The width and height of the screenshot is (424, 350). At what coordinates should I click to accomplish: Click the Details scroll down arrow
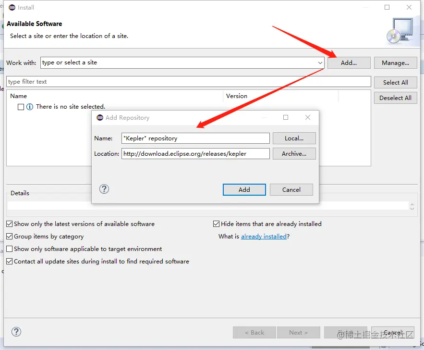coord(412,208)
